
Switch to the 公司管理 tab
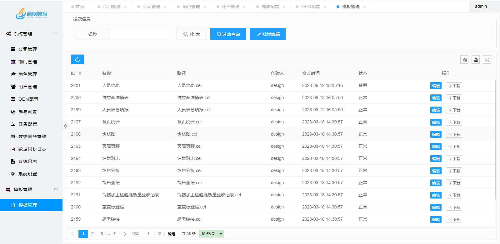coord(152,7)
